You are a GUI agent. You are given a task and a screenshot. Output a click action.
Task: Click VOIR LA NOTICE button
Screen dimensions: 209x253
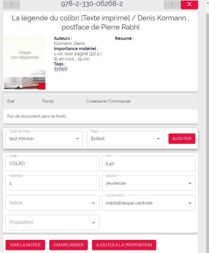pos(25,245)
